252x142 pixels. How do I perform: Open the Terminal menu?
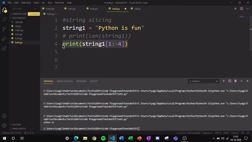pyautogui.click(x=59, y=3)
